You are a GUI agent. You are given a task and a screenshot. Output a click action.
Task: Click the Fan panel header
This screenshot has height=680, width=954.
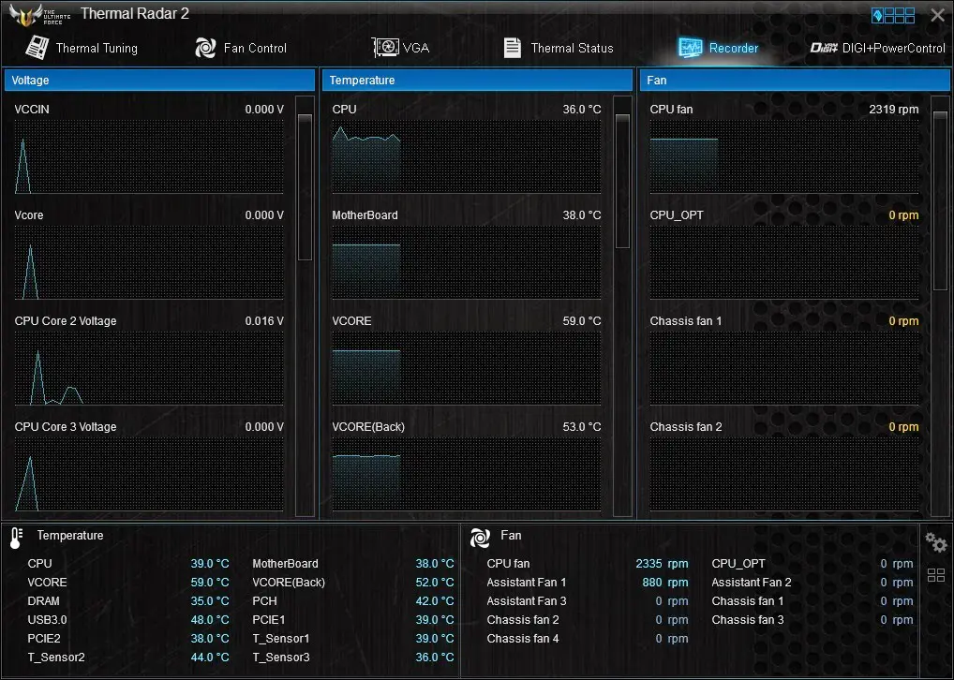(795, 81)
